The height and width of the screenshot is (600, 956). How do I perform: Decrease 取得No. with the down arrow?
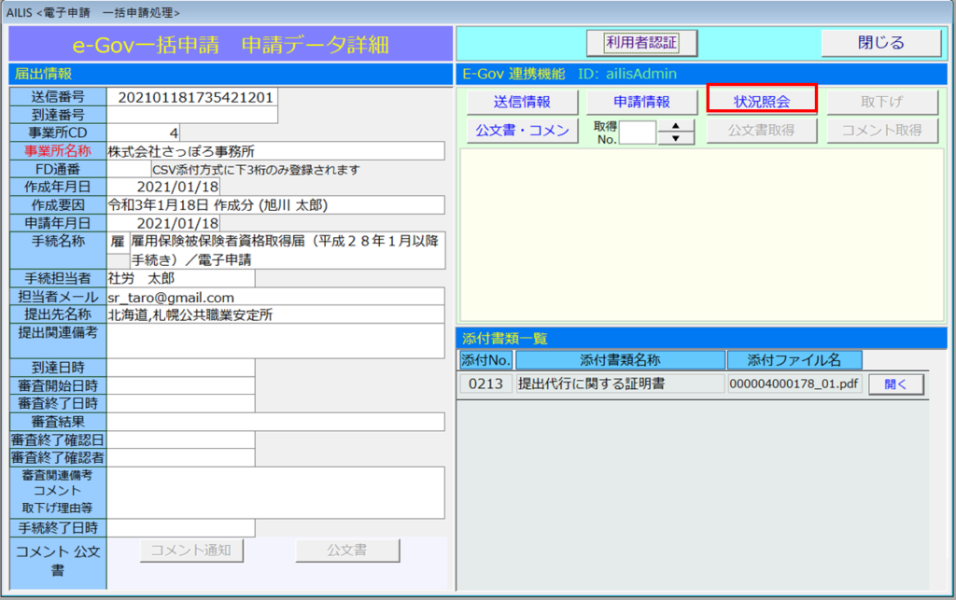coord(676,138)
